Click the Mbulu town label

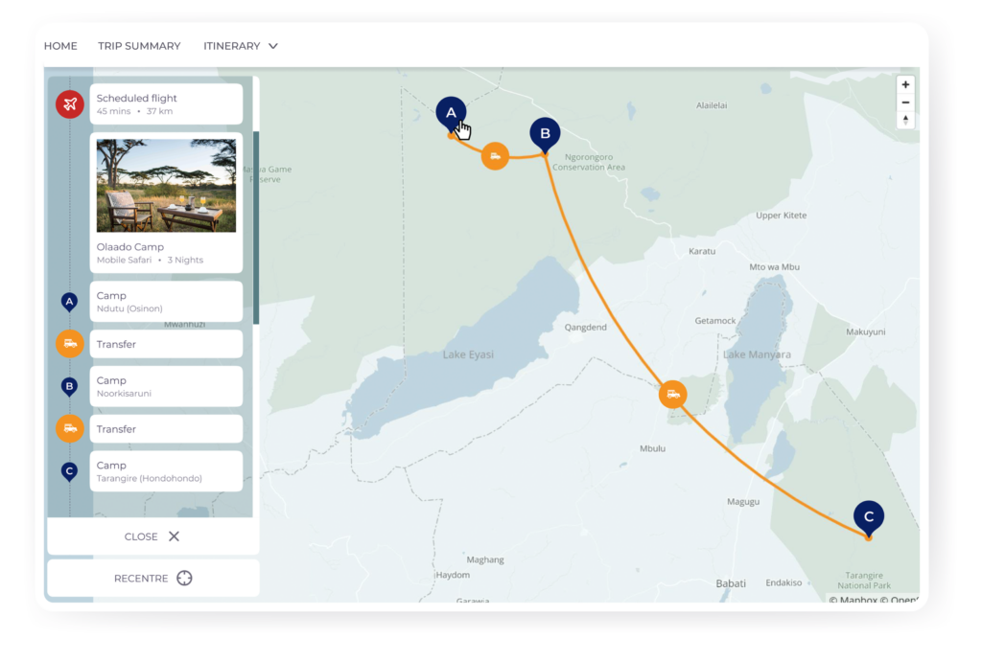tap(652, 448)
